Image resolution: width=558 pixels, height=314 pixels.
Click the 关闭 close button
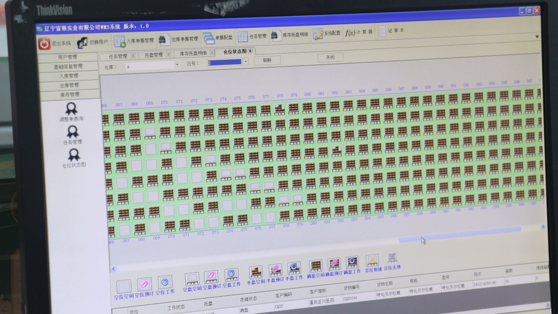[x=330, y=57]
